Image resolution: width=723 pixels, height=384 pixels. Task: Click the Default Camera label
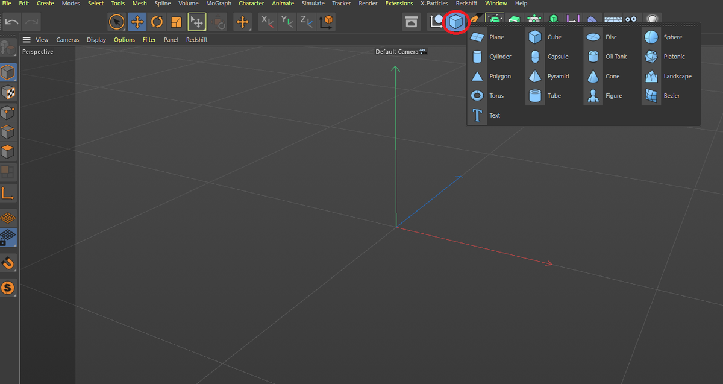[x=396, y=52]
